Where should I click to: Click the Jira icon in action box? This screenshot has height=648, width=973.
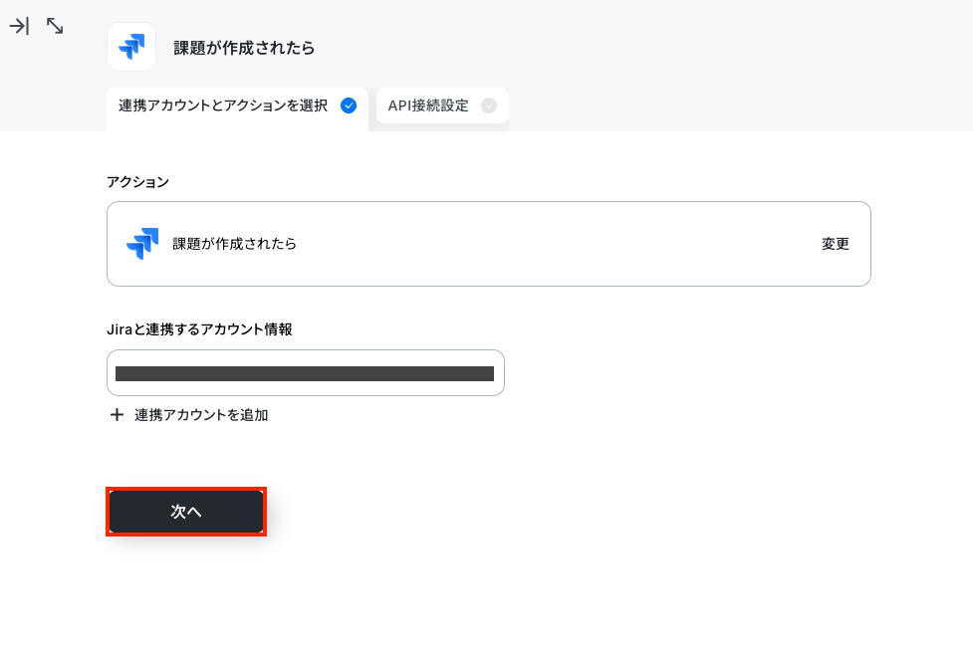tap(142, 244)
